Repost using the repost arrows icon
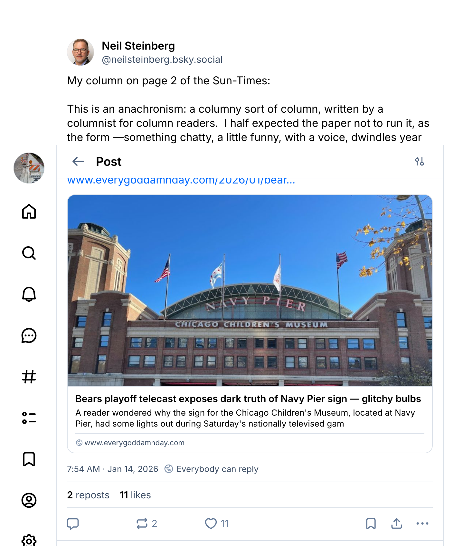 tap(142, 523)
